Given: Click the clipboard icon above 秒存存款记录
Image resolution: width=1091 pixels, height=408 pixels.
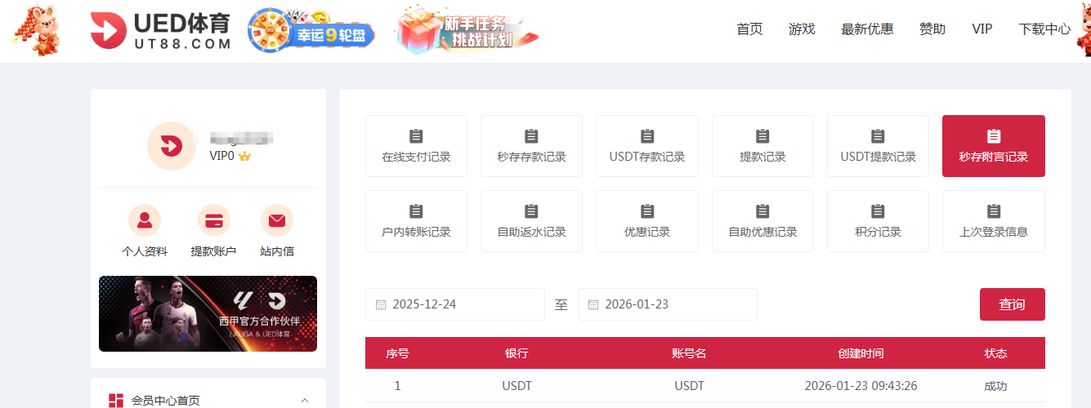Looking at the screenshot, I should click(x=531, y=136).
